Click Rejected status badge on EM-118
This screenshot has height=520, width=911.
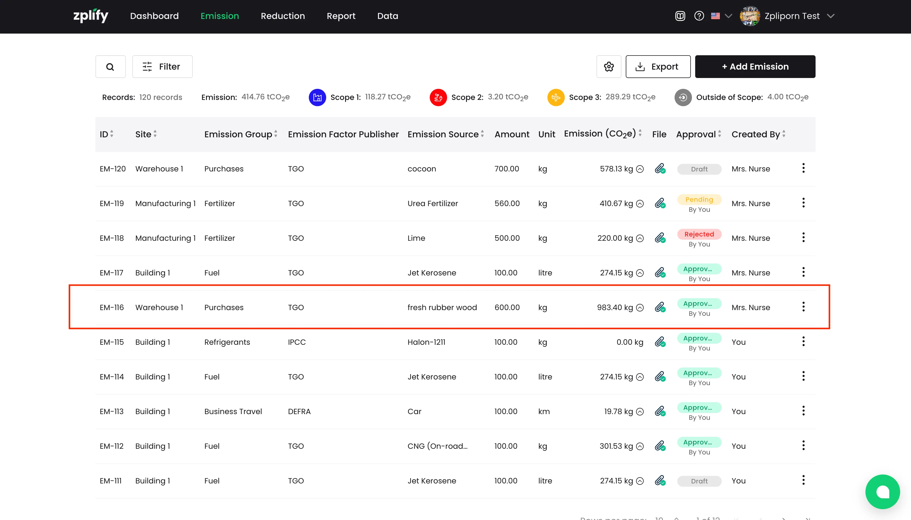click(699, 234)
